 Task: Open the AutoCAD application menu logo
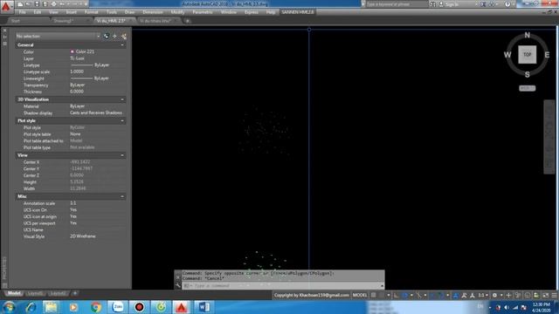(x=6, y=6)
